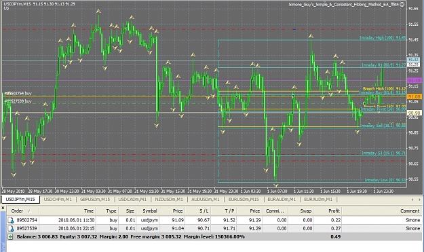This screenshot has width=424, height=252.
Task: Sort by the Swap column header
Action: pos(305,211)
